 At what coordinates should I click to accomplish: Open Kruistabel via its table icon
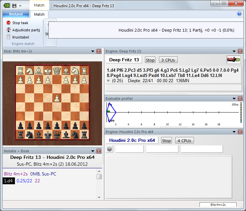9,37
